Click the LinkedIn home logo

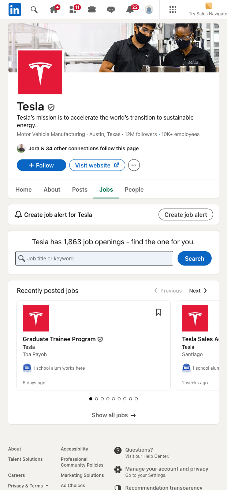click(x=15, y=10)
